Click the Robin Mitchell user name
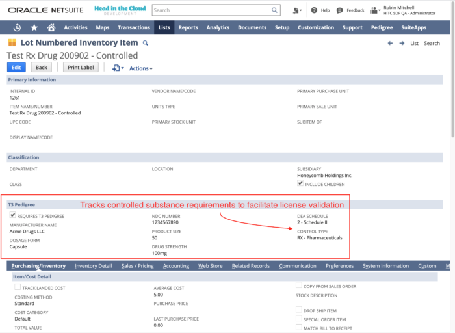455x333 pixels. coord(398,8)
